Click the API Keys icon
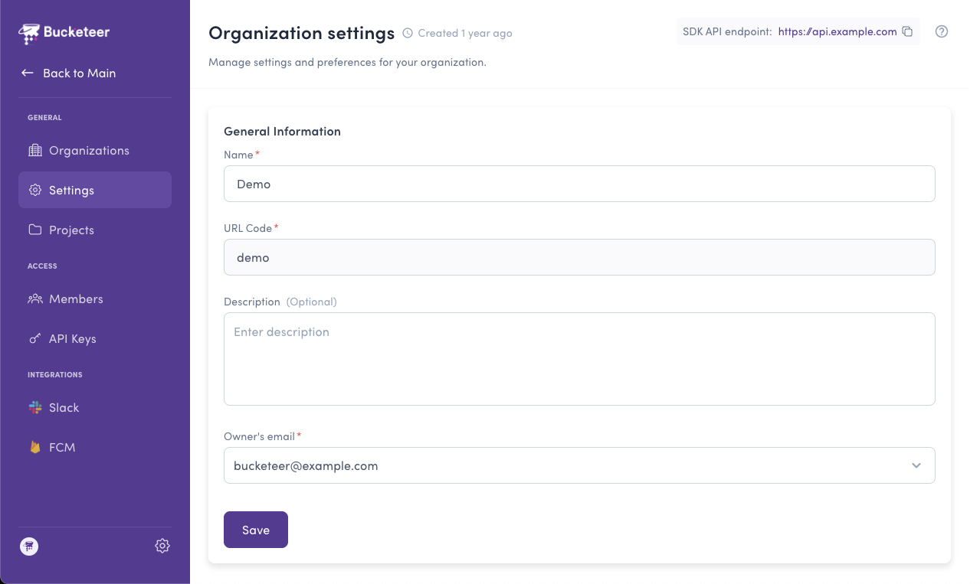 click(x=35, y=338)
